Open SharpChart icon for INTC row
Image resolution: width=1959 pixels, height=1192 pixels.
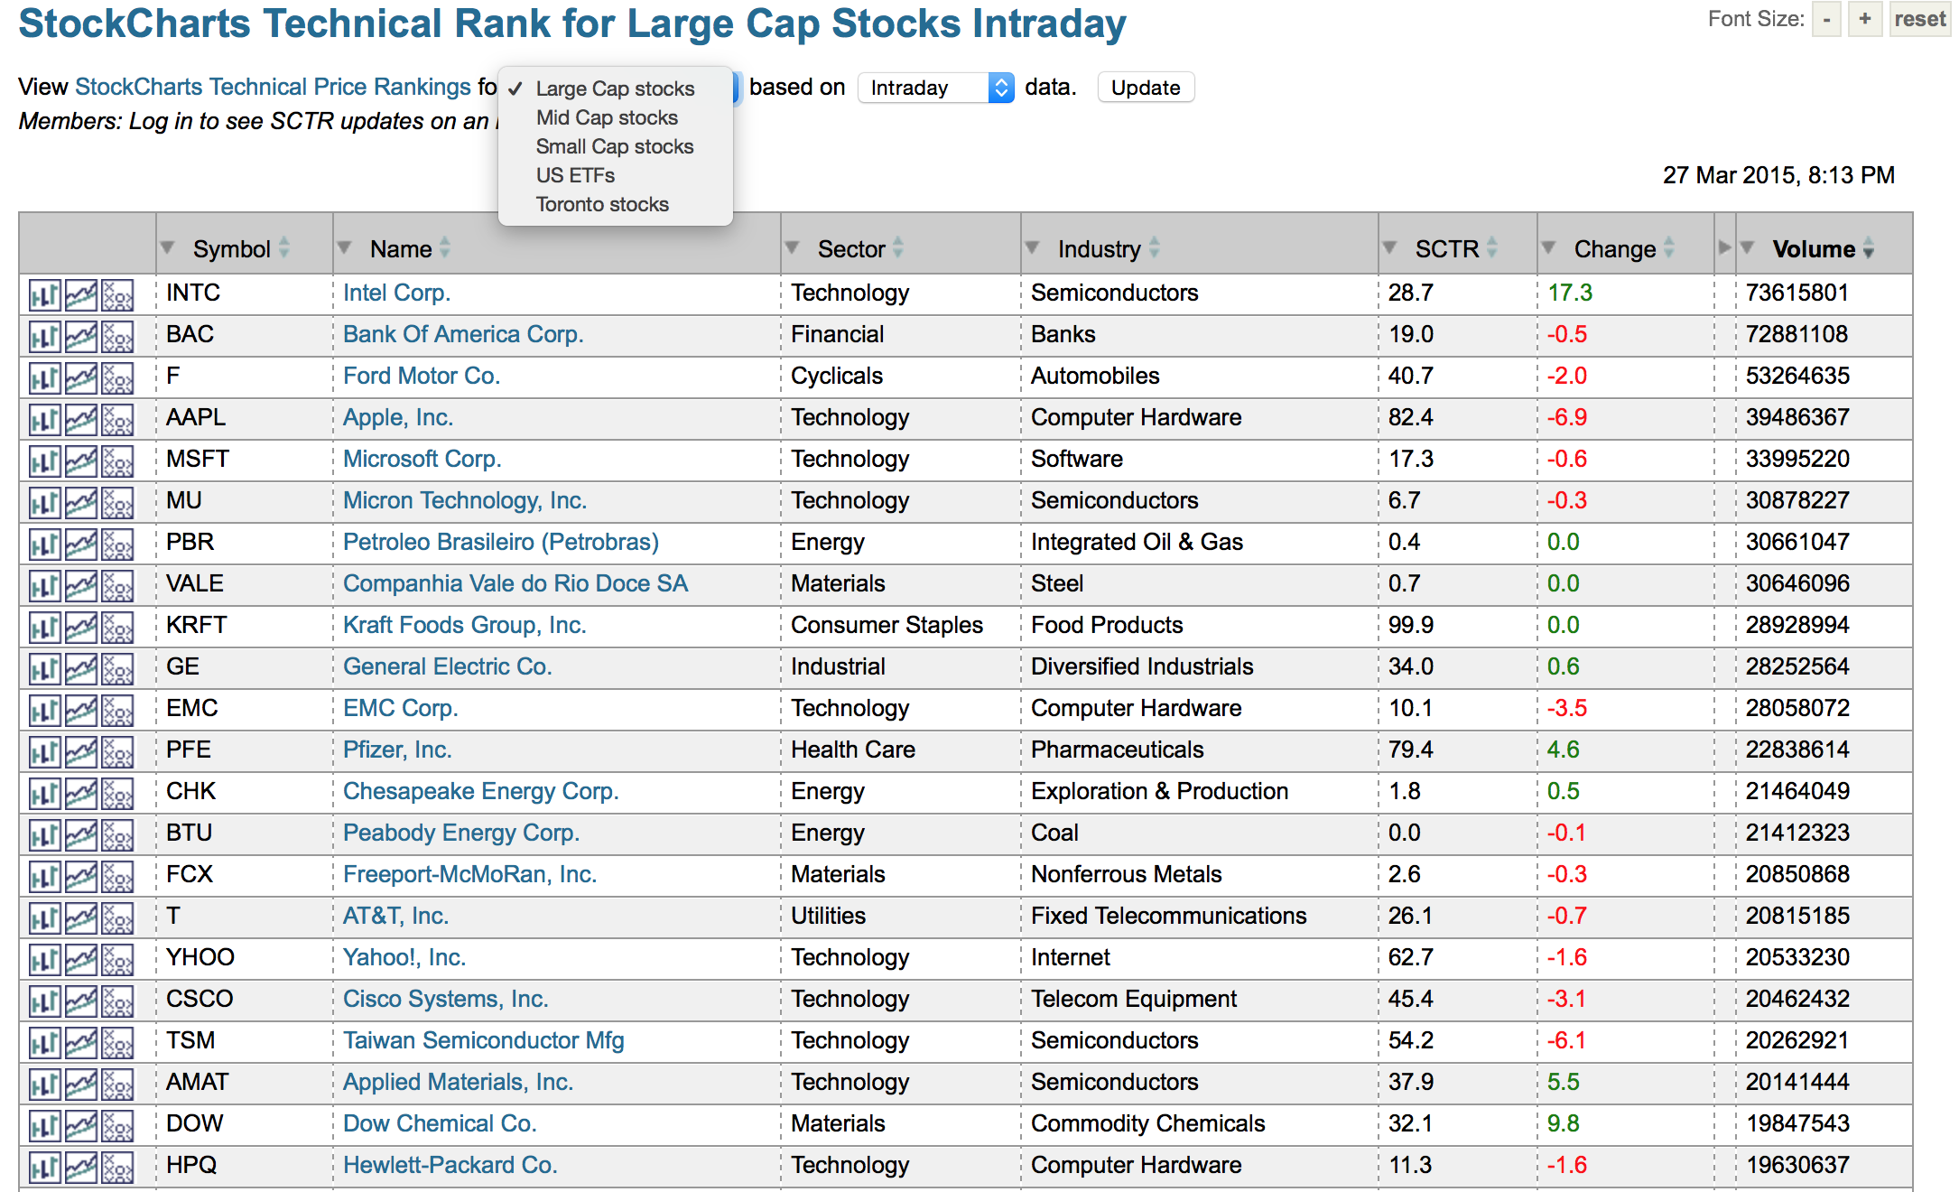(x=44, y=294)
